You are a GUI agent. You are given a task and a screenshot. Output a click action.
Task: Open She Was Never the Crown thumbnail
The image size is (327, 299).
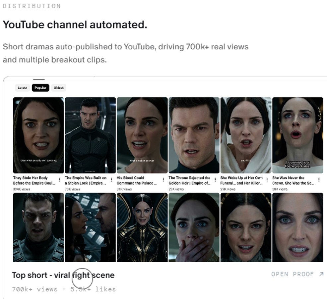coord(298,135)
